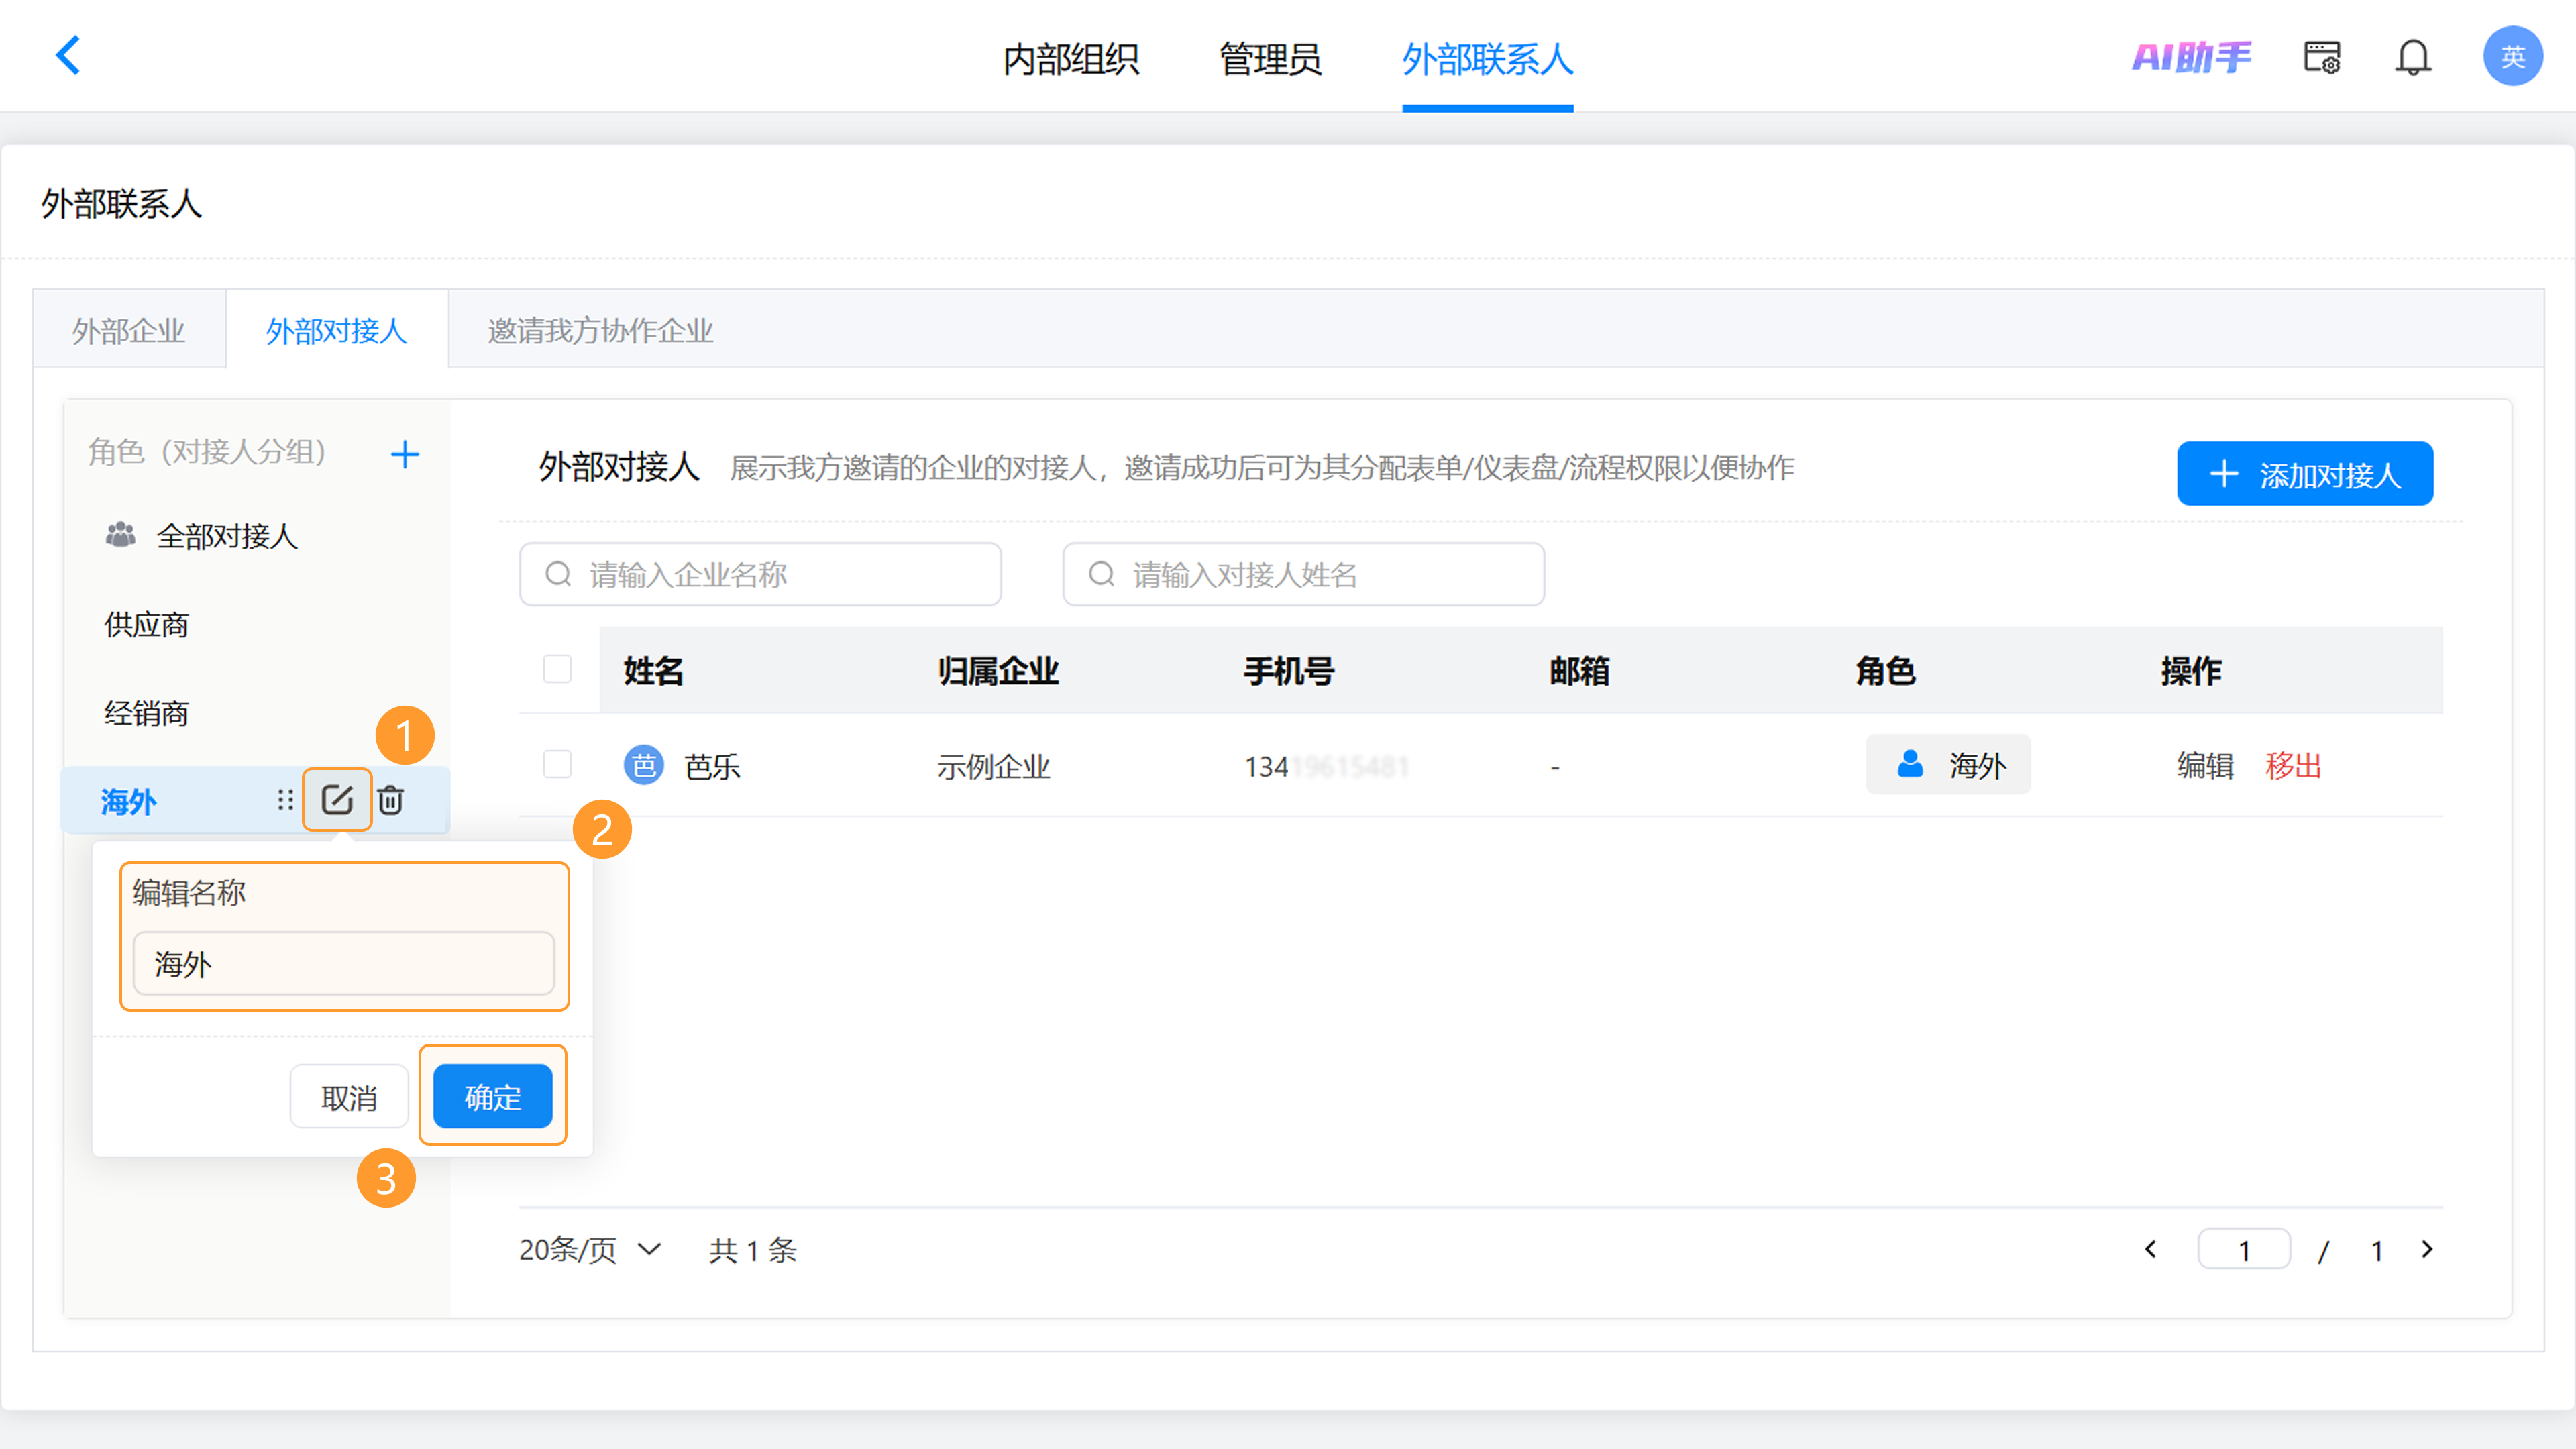
Task: Open the AI助手 assistant
Action: click(x=2191, y=57)
